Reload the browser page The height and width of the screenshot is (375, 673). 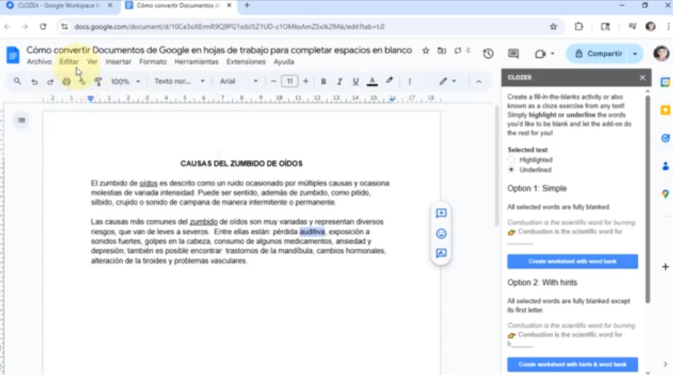coord(43,27)
